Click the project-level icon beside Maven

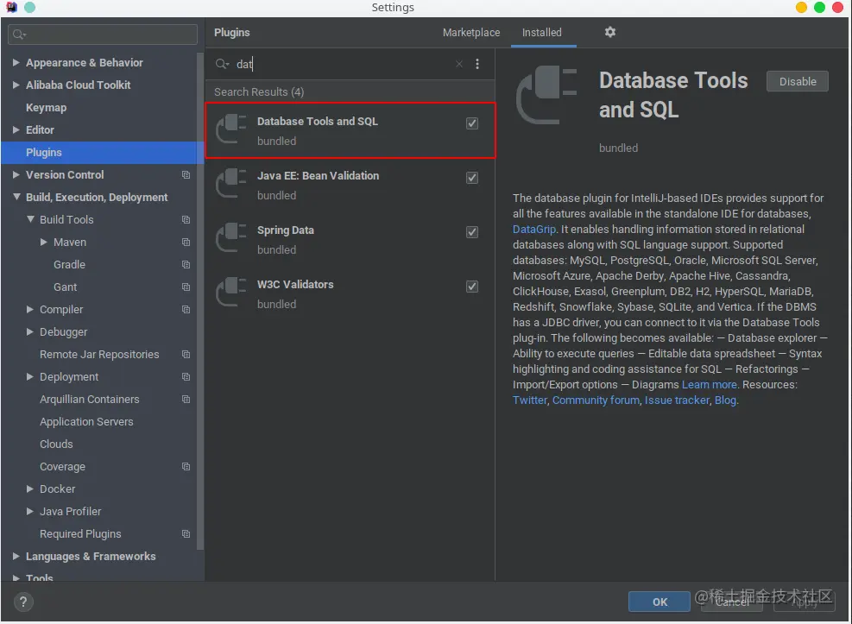click(186, 243)
